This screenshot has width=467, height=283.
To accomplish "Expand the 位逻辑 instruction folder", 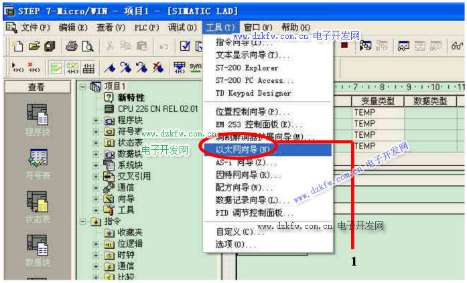I will point(96,244).
